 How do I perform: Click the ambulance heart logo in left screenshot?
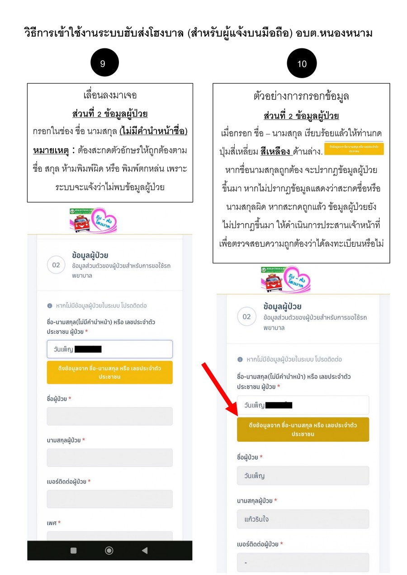pyautogui.click(x=94, y=220)
